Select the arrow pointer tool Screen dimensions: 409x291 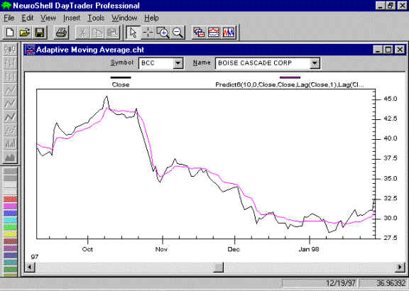[133, 33]
